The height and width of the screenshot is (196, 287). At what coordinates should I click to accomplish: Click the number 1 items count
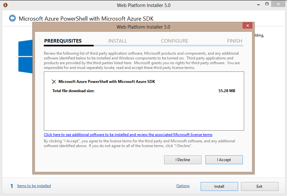click(12, 186)
